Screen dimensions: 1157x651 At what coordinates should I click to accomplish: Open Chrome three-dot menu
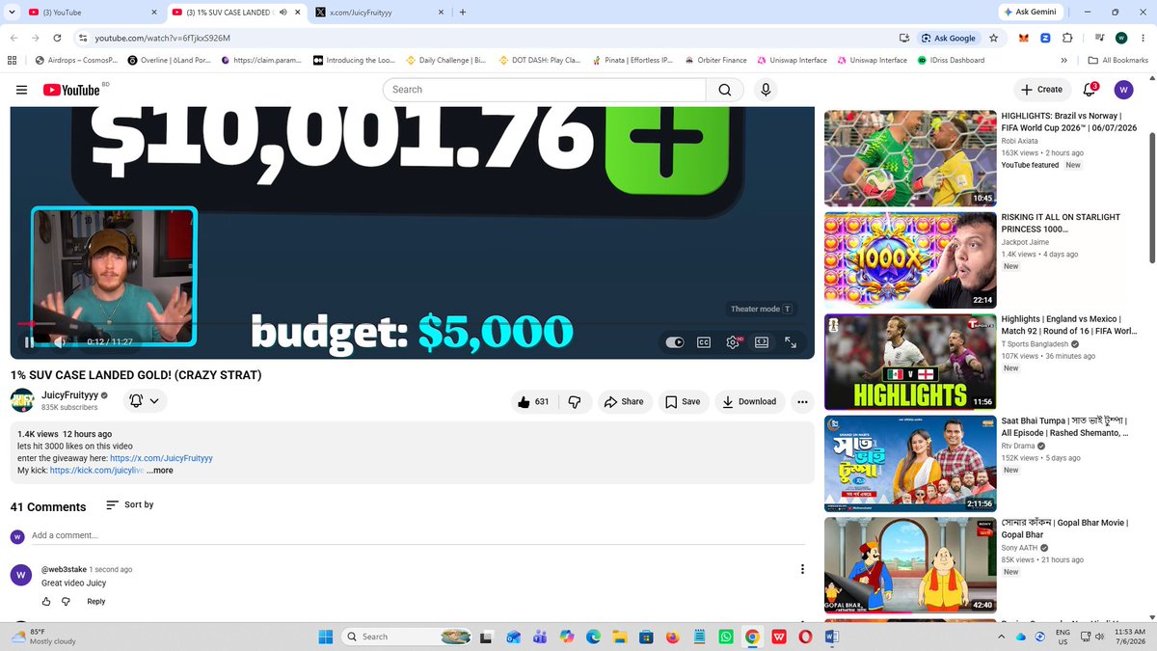1144,38
